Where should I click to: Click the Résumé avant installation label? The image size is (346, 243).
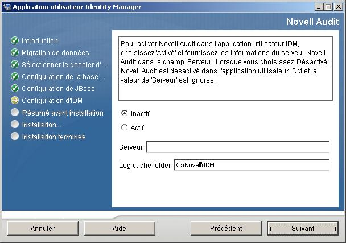[63, 113]
